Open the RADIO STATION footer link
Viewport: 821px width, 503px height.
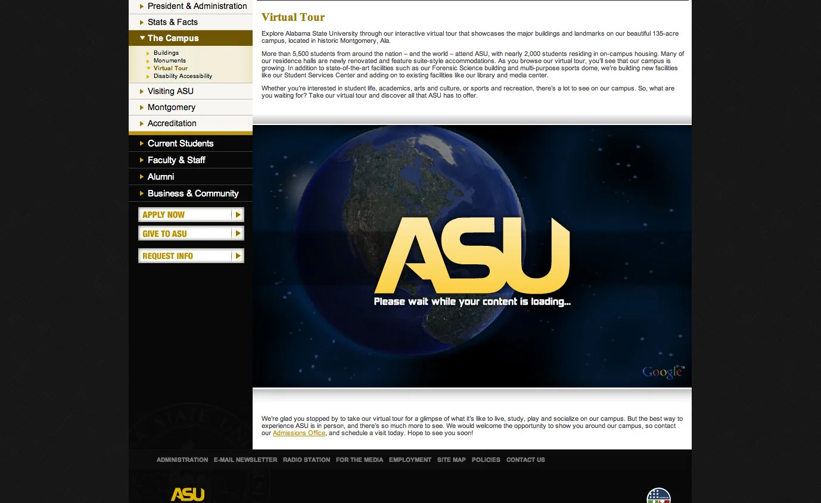click(306, 460)
